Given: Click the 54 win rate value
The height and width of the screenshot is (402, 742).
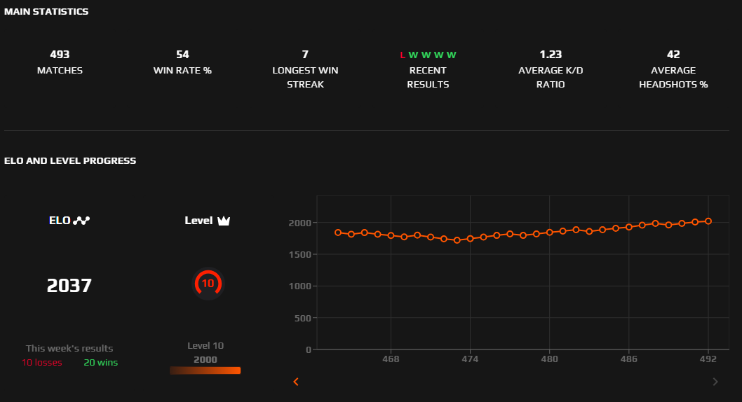Looking at the screenshot, I should [182, 55].
